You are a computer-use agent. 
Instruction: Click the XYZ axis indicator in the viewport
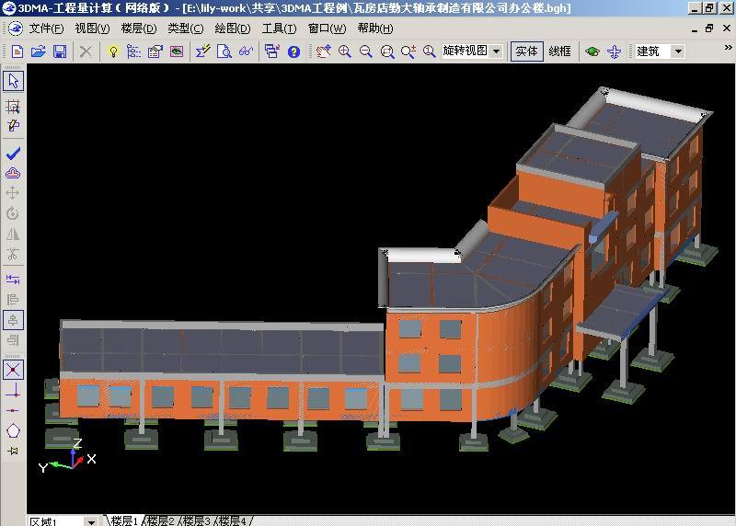(69, 457)
